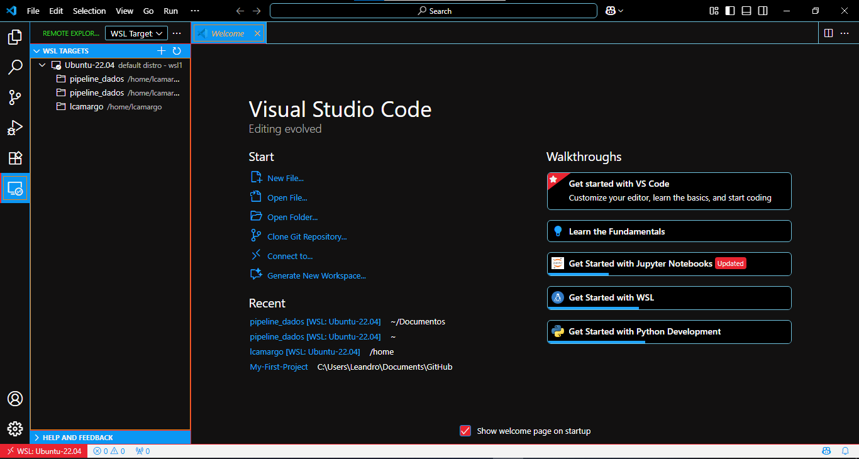Toggle the primary side bar
The width and height of the screenshot is (859, 459).
(730, 11)
